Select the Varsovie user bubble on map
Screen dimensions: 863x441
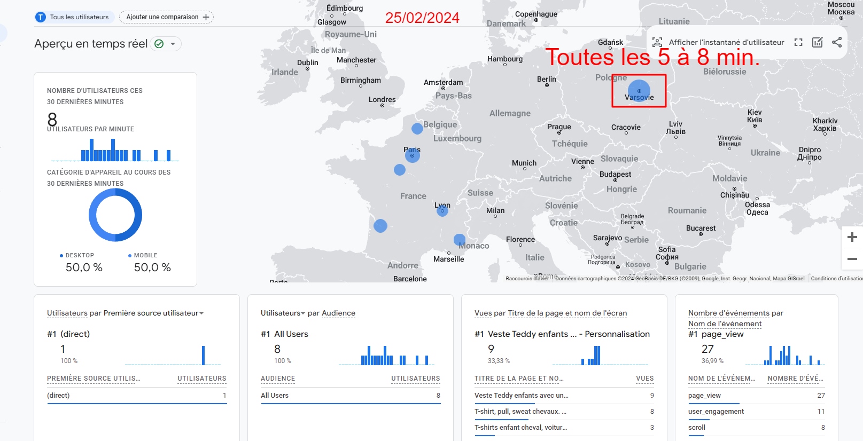[x=639, y=91]
